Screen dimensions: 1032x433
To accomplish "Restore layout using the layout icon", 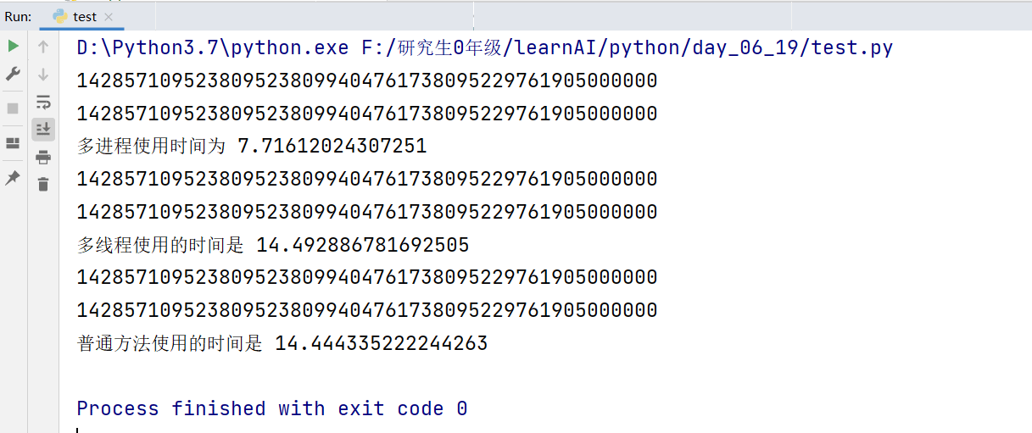I will [x=13, y=143].
